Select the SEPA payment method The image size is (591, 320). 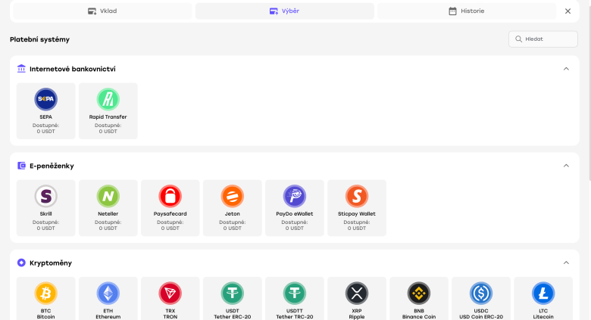pos(46,110)
